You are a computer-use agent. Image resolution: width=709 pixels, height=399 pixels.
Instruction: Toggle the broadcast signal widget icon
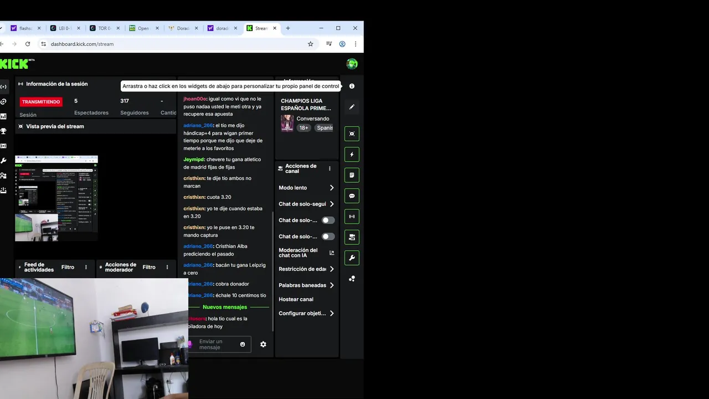click(x=352, y=216)
